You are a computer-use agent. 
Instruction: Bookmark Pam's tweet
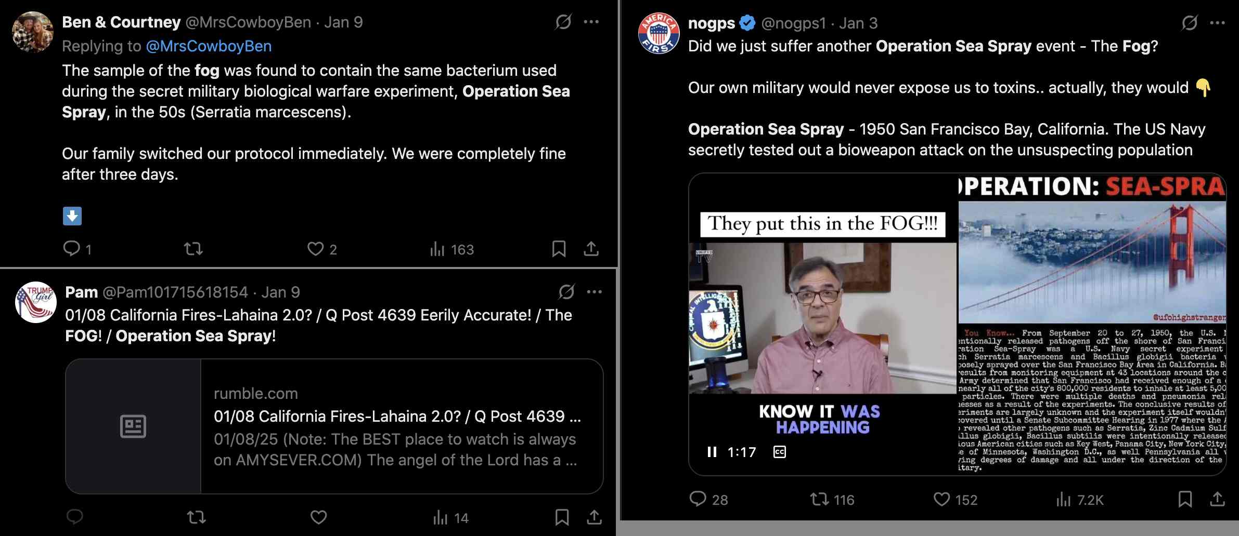click(x=562, y=517)
